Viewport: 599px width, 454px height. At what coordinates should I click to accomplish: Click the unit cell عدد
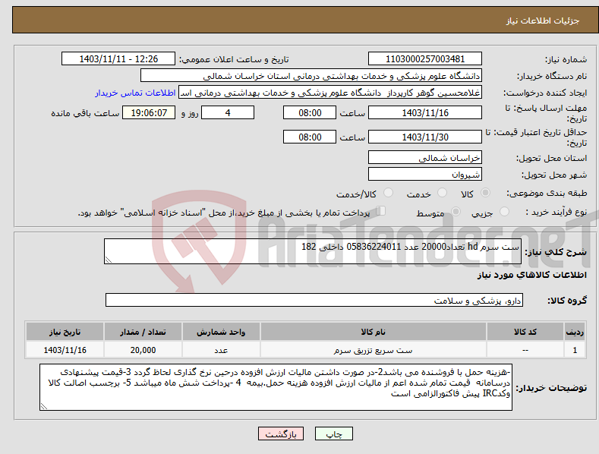[221, 350]
